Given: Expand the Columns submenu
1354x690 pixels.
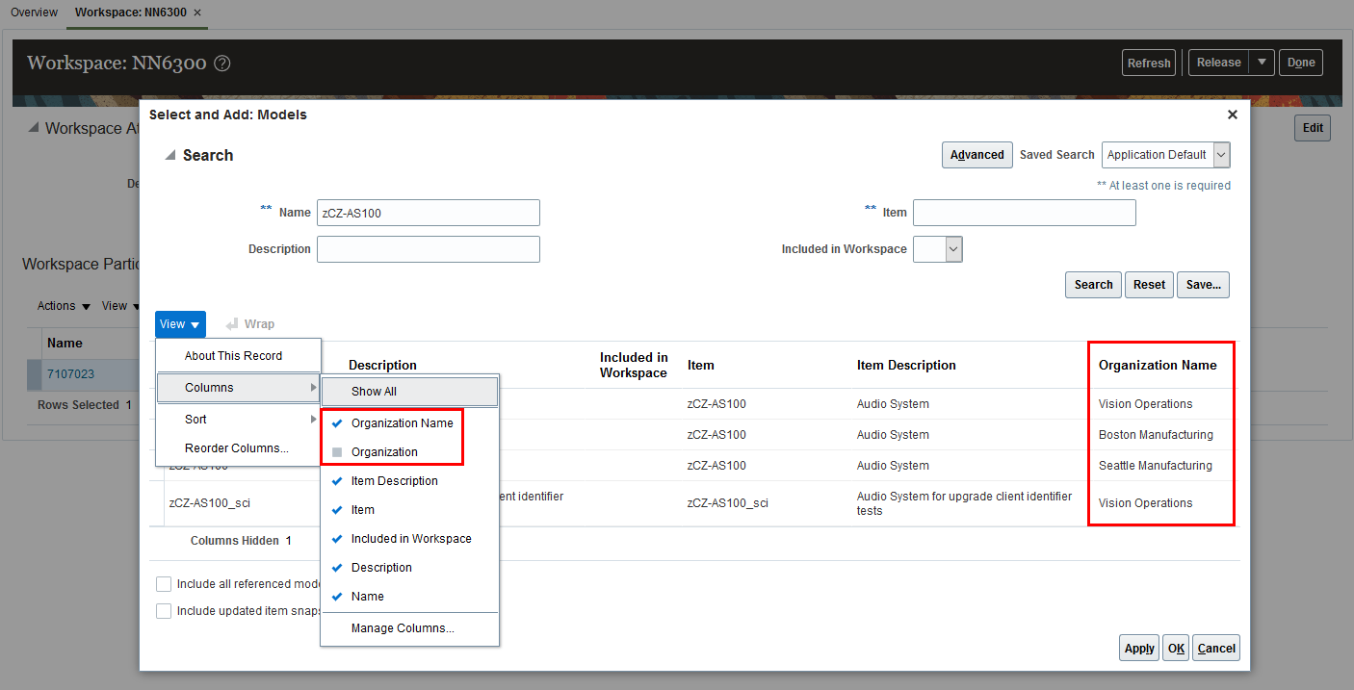Looking at the screenshot, I should pyautogui.click(x=238, y=388).
